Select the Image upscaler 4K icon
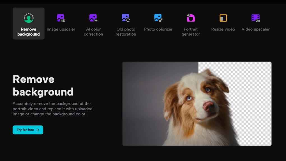The image size is (286, 161). (x=61, y=18)
